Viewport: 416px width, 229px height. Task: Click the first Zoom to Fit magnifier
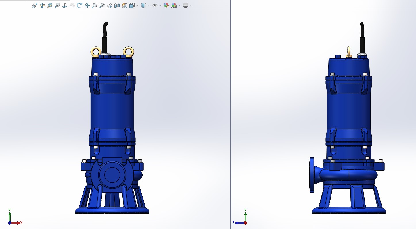[57, 5]
